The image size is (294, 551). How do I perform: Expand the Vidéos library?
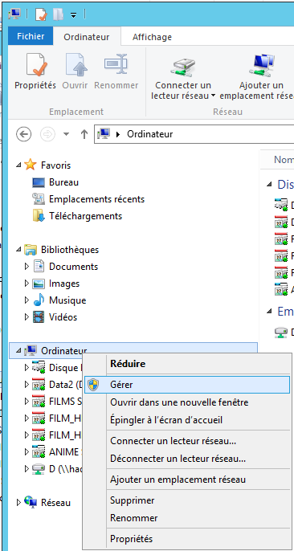click(x=27, y=317)
